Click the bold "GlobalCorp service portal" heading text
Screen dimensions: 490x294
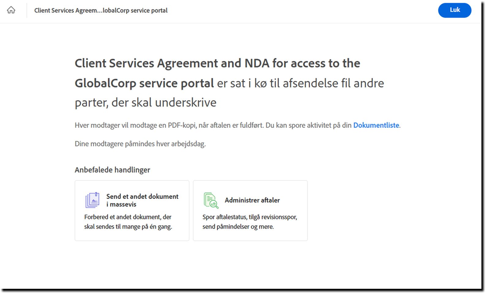click(144, 83)
